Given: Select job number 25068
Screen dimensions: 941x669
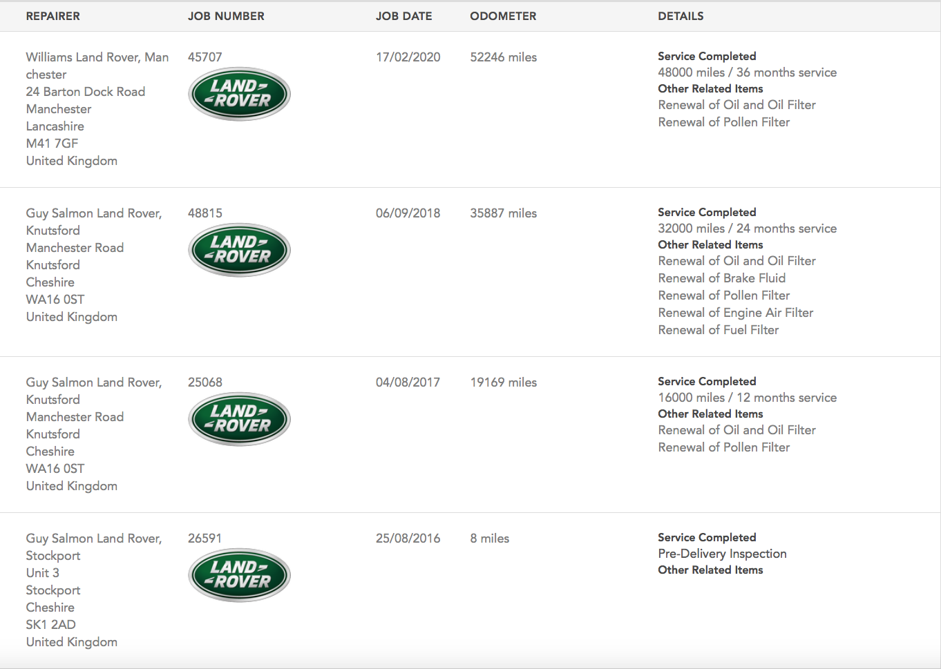Looking at the screenshot, I should [205, 382].
